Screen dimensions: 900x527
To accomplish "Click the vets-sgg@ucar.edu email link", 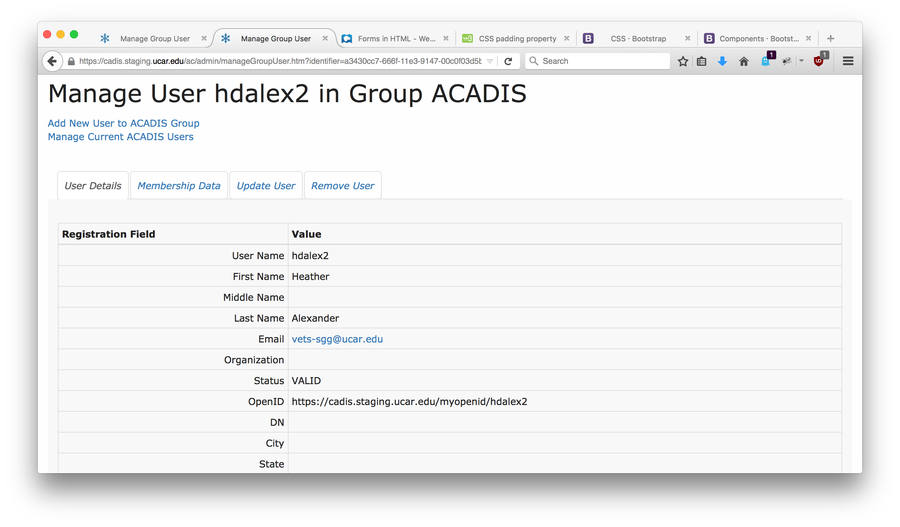I will coord(337,339).
